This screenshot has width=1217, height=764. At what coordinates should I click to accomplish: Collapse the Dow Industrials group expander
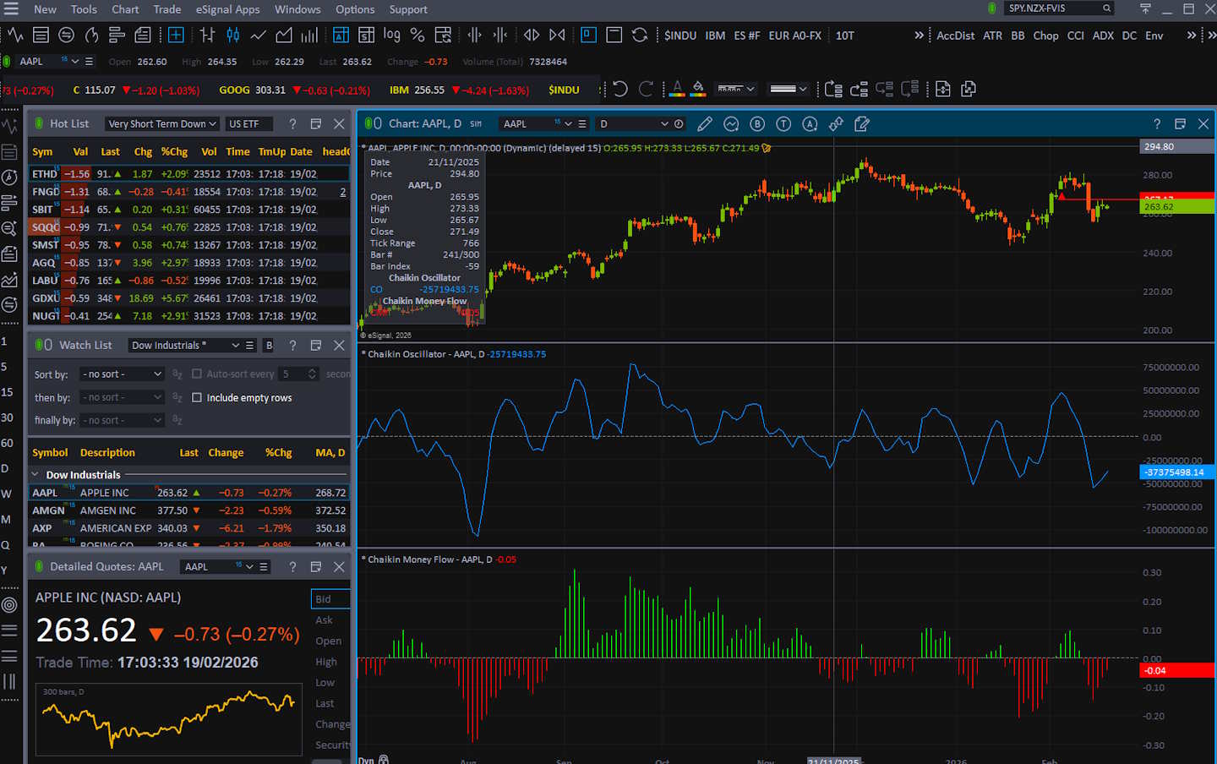(35, 475)
